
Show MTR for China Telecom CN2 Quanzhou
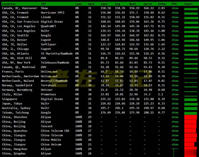pyautogui.click(x=175, y=131)
